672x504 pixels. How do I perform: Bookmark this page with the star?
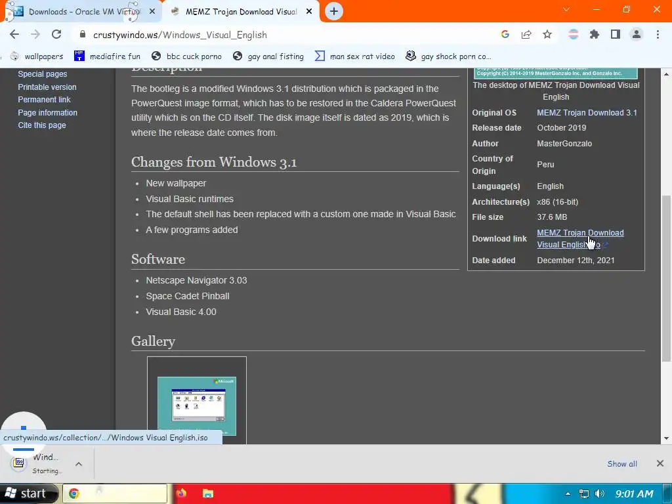[547, 34]
